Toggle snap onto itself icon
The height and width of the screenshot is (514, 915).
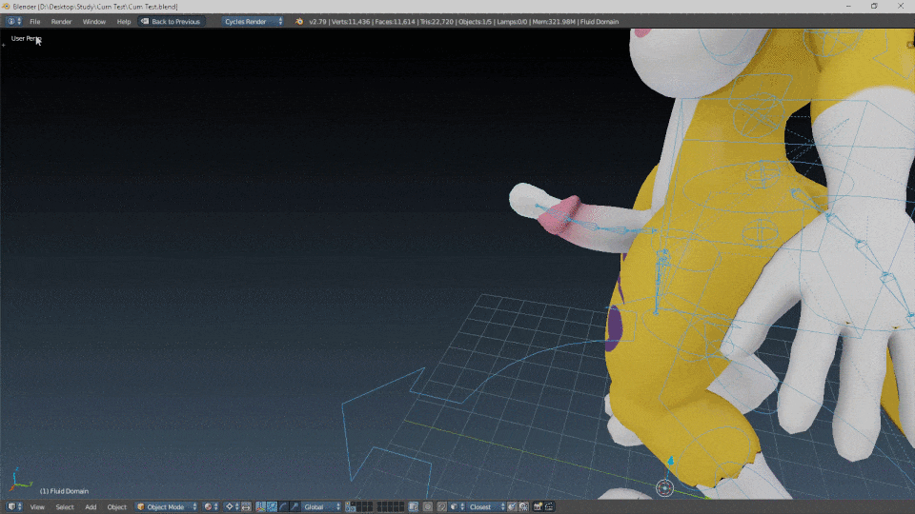click(x=523, y=507)
